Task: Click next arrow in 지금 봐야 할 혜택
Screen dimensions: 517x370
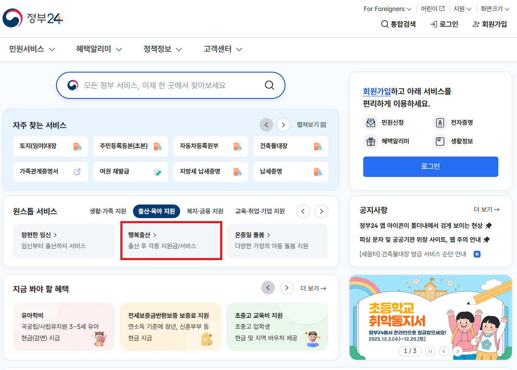Action: 287,288
